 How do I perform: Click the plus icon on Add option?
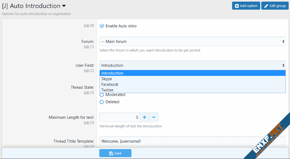point(237,6)
